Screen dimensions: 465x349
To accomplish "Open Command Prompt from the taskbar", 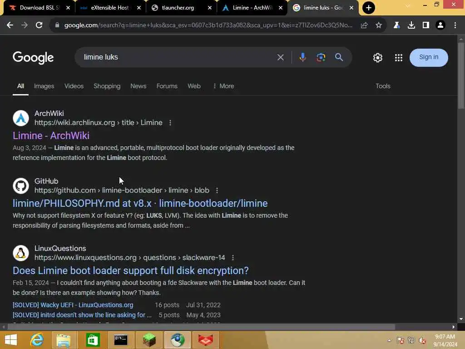I will 121,340.
